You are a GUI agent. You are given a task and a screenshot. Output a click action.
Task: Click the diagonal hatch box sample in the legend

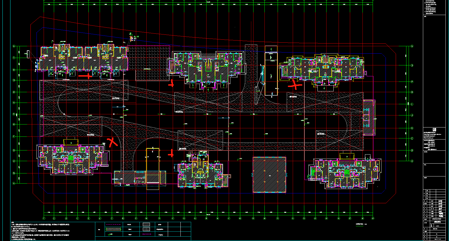tap(147, 224)
